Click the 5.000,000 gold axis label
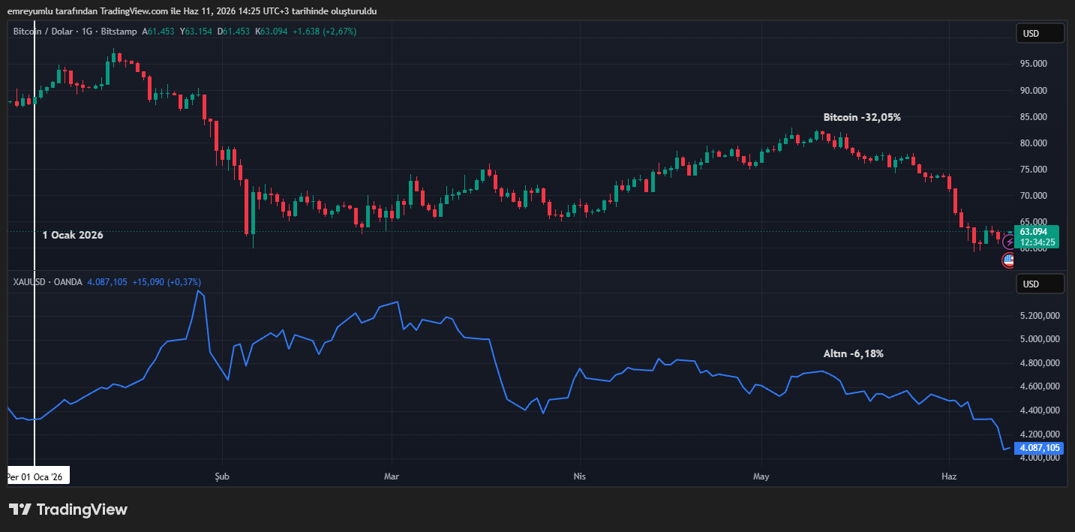Screen dimensions: 1075x532 1039,339
